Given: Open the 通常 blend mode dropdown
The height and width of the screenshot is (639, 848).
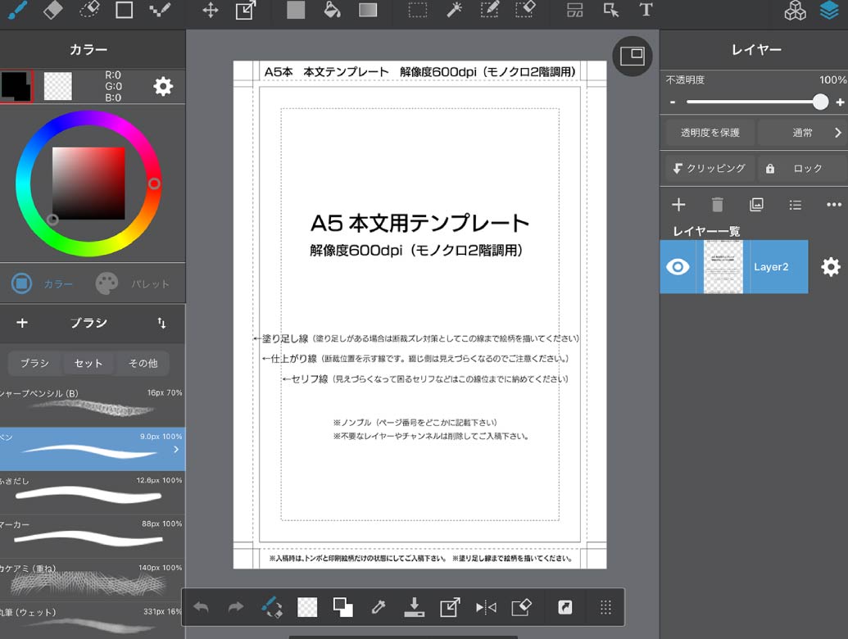Looking at the screenshot, I should tap(803, 132).
